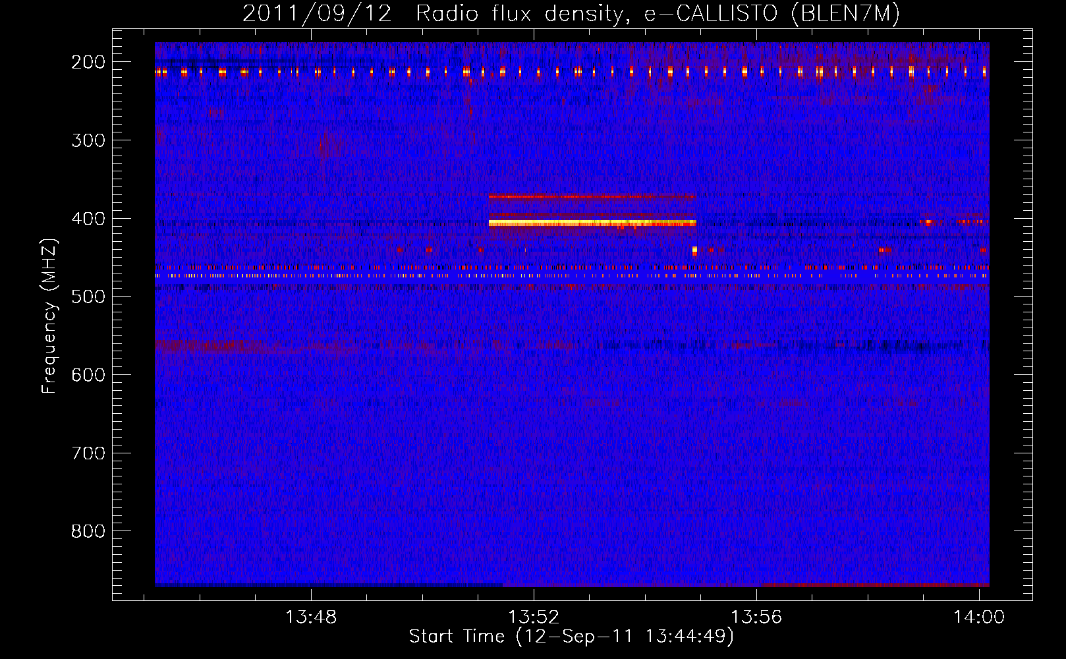Click the Start Time axis title

click(x=571, y=637)
